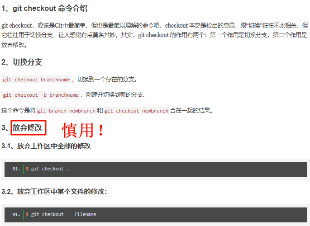Click inline code 'git checkout newbranch'
Screen dimensions: 310x226
coord(136,111)
